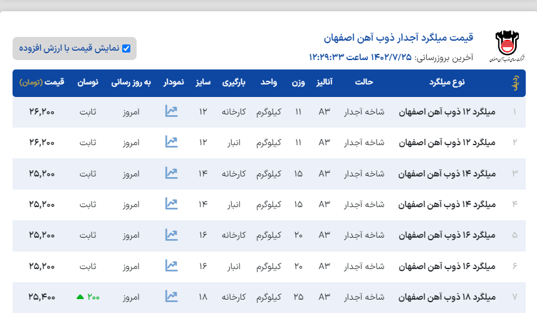The image size is (537, 316).
Task: Toggle the نمایش قیمت با ارزش افزوده checkbox
Action: [127, 48]
